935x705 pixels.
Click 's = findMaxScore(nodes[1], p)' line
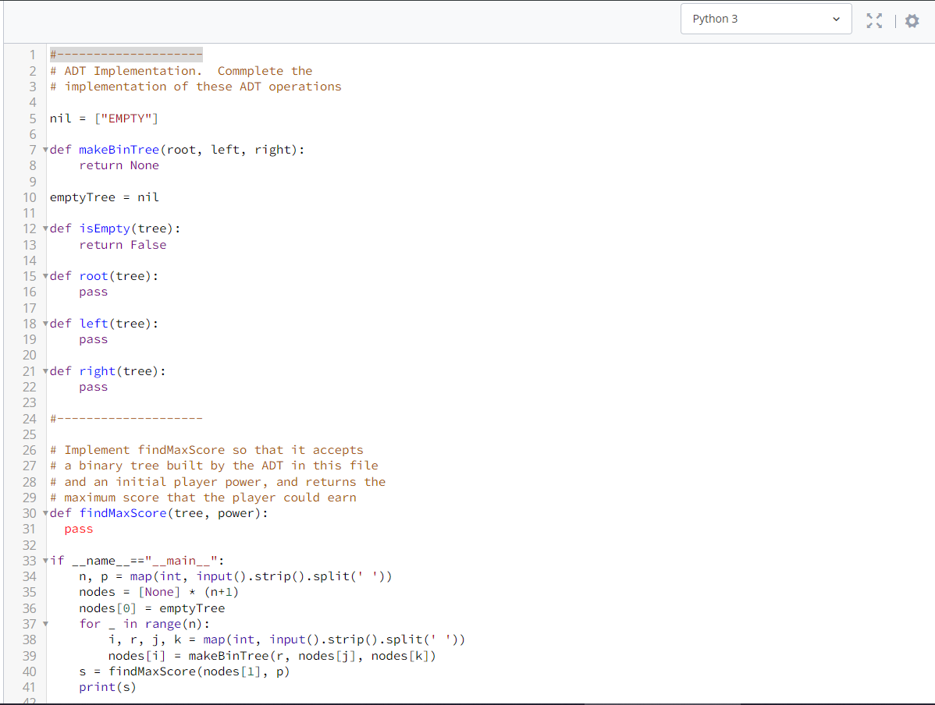tap(184, 671)
